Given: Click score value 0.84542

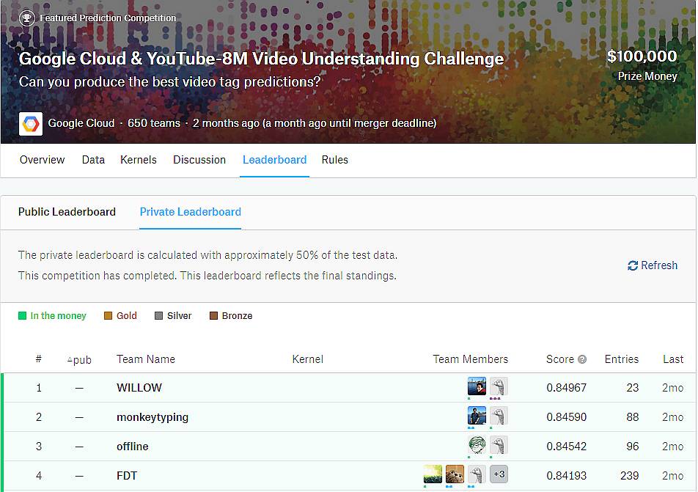Looking at the screenshot, I should 566,447.
